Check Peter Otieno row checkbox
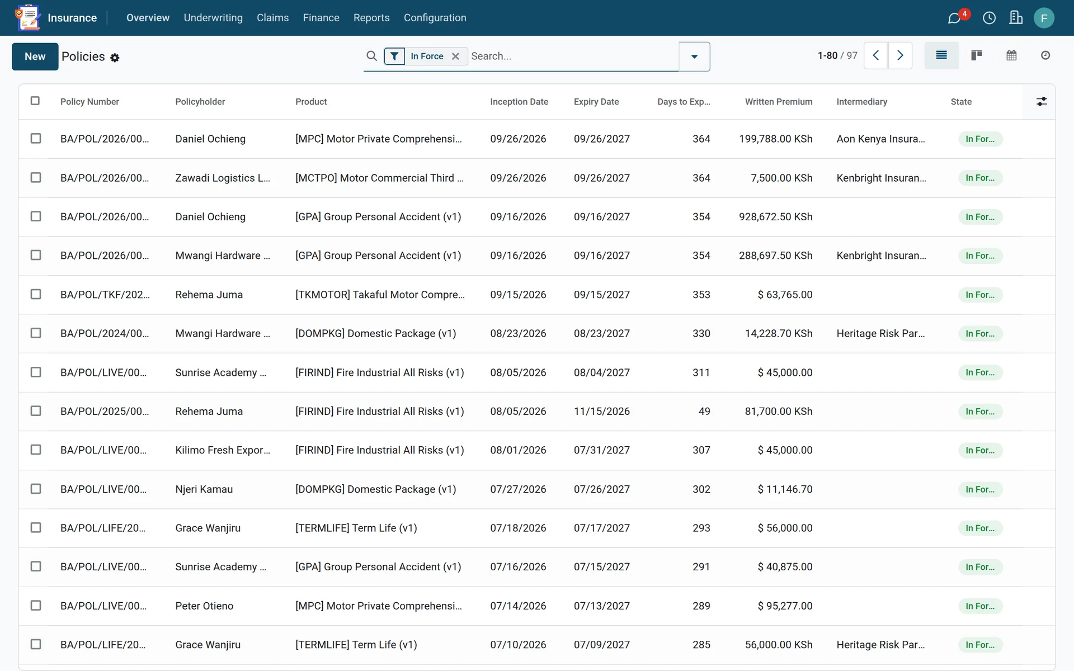This screenshot has width=1074, height=671. click(36, 606)
